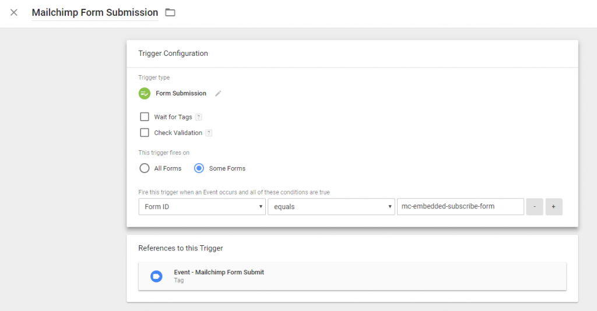Click the pencil icon to edit trigger type
Viewport: 597px width, 311px height.
[218, 94]
